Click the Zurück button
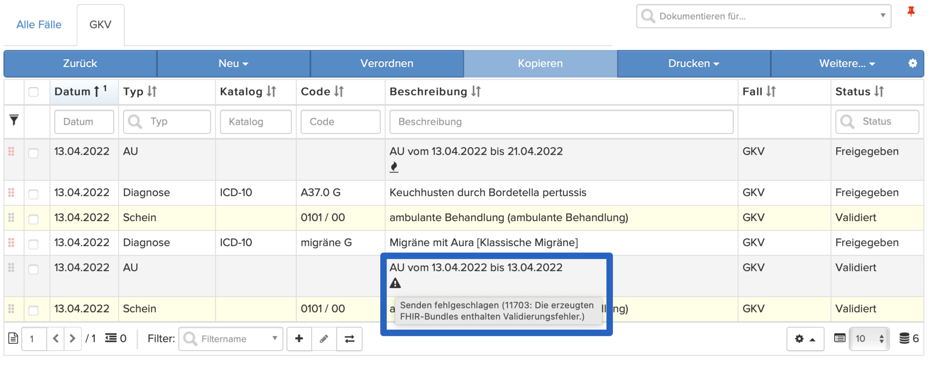The height and width of the screenshot is (365, 931). [80, 63]
